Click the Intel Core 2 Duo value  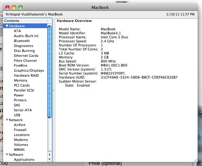114,37
